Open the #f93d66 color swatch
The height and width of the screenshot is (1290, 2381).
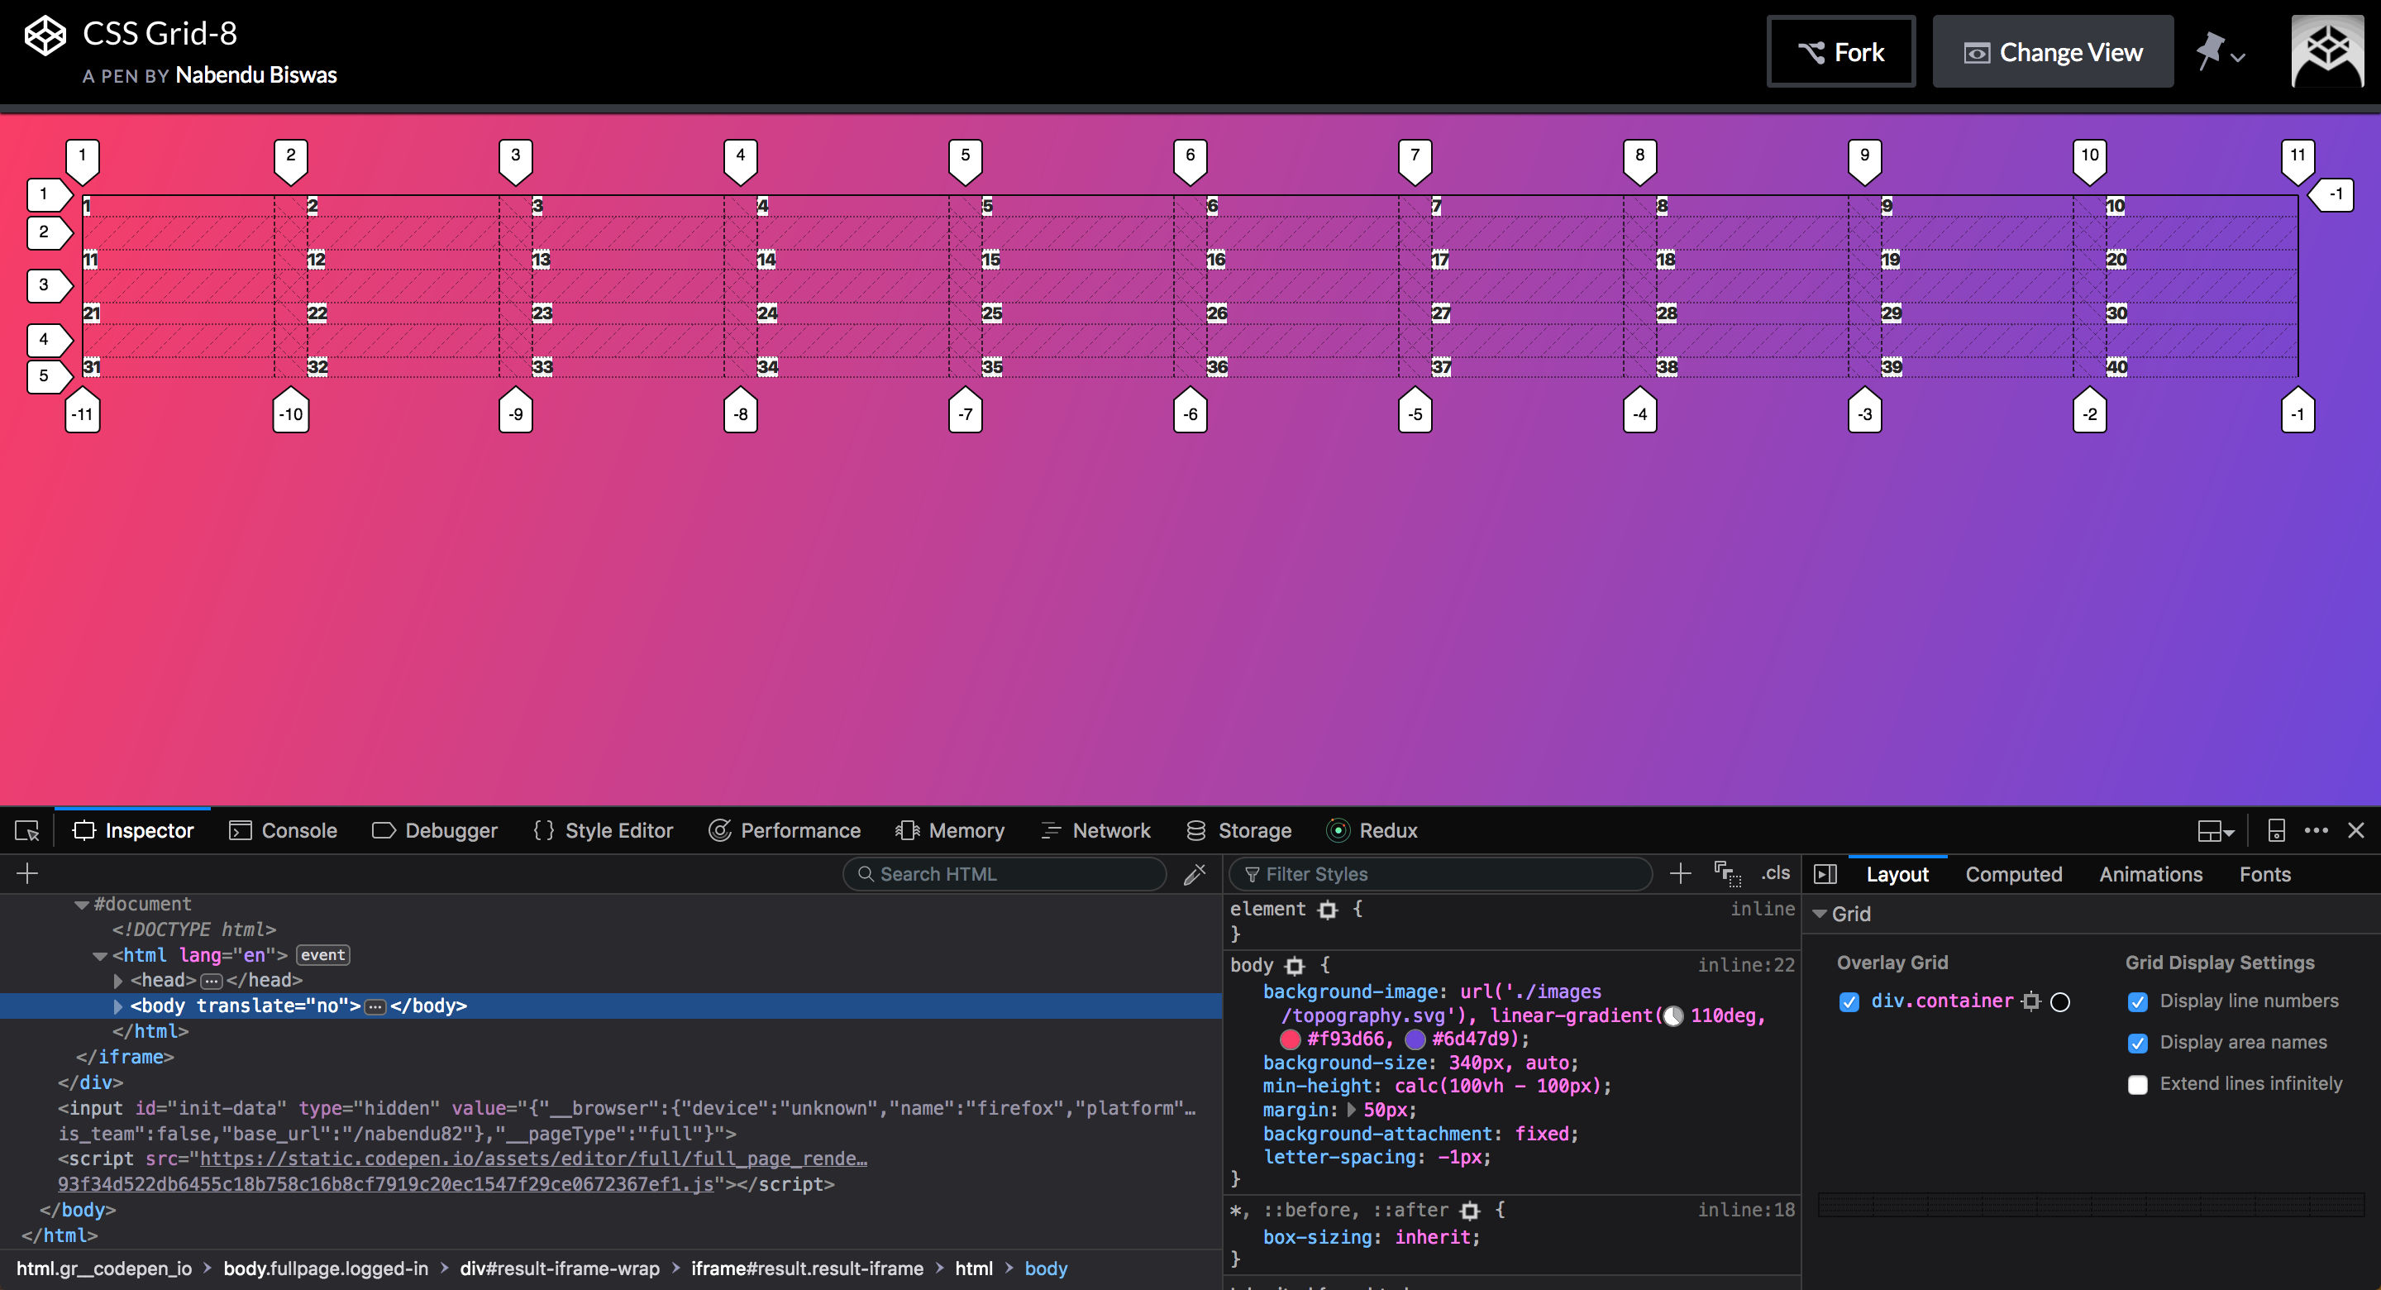coord(1291,1039)
